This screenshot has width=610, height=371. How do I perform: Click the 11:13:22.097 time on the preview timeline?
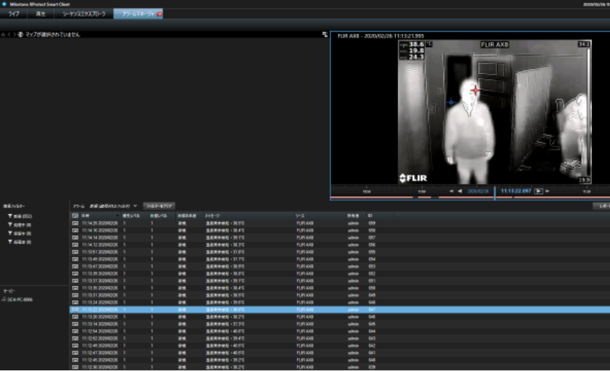[516, 191]
